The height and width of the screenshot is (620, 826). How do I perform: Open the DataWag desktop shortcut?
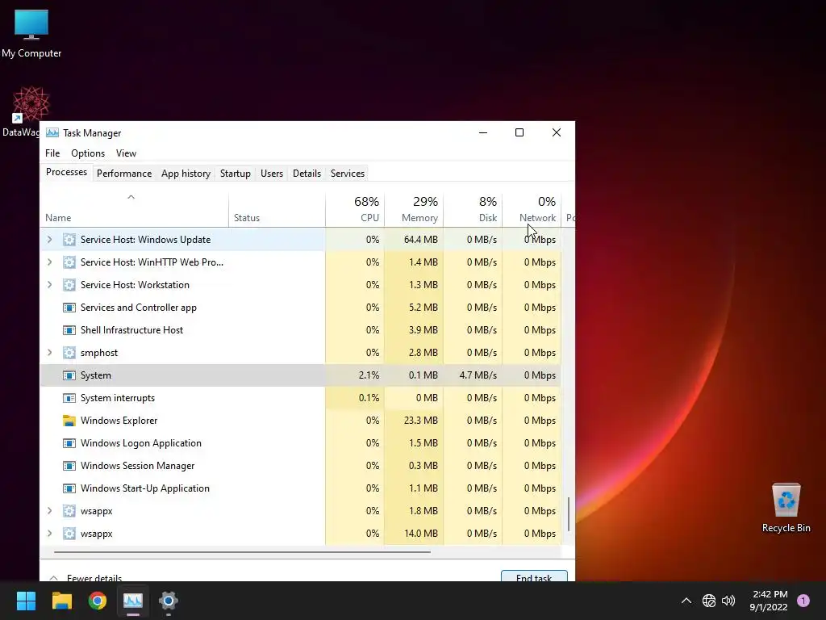(x=31, y=111)
